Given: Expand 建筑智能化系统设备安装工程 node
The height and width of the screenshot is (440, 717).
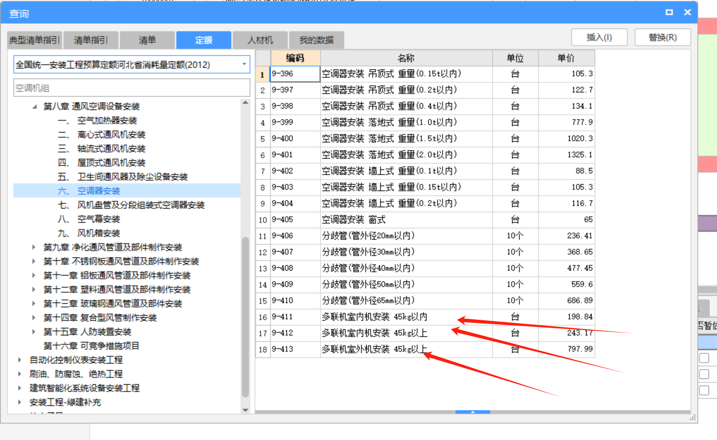Looking at the screenshot, I should click(x=20, y=388).
